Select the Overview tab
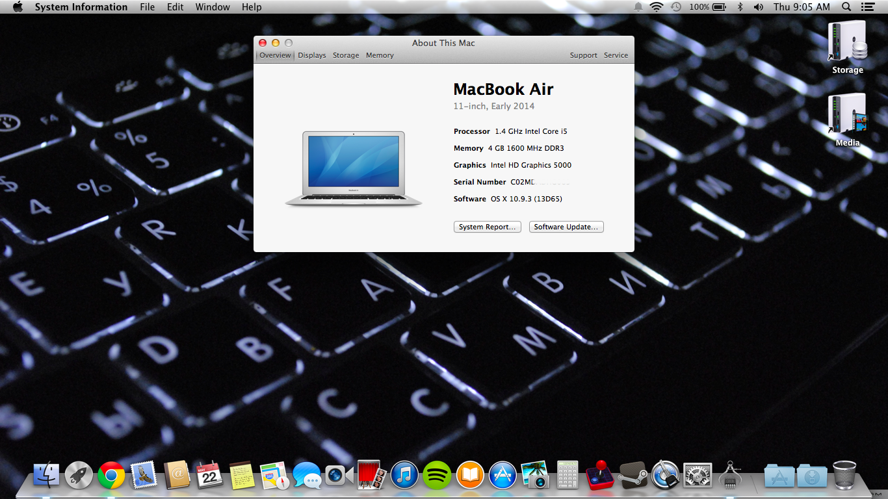This screenshot has height=499, width=888. [276, 55]
